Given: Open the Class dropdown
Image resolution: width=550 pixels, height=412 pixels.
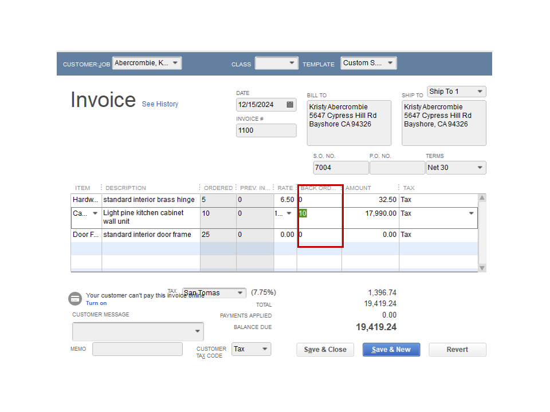Looking at the screenshot, I should pyautogui.click(x=292, y=63).
